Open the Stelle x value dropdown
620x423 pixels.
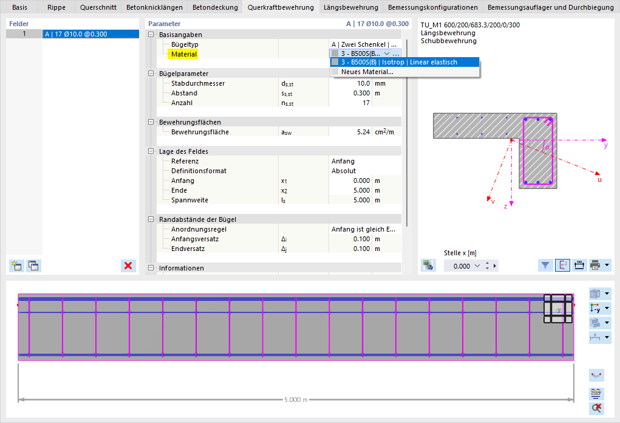coord(477,266)
